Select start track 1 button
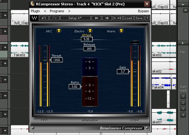The width and height of the screenshot is (189, 135). (x=183, y=96)
